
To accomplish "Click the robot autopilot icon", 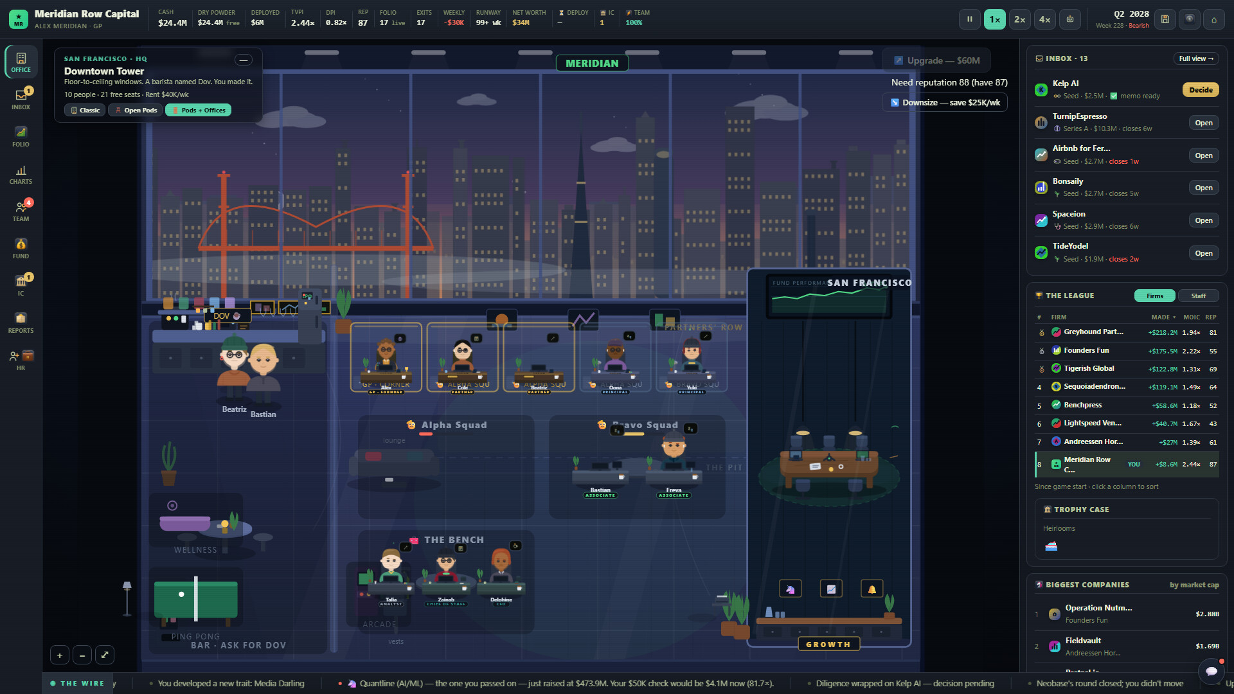I will (1069, 19).
